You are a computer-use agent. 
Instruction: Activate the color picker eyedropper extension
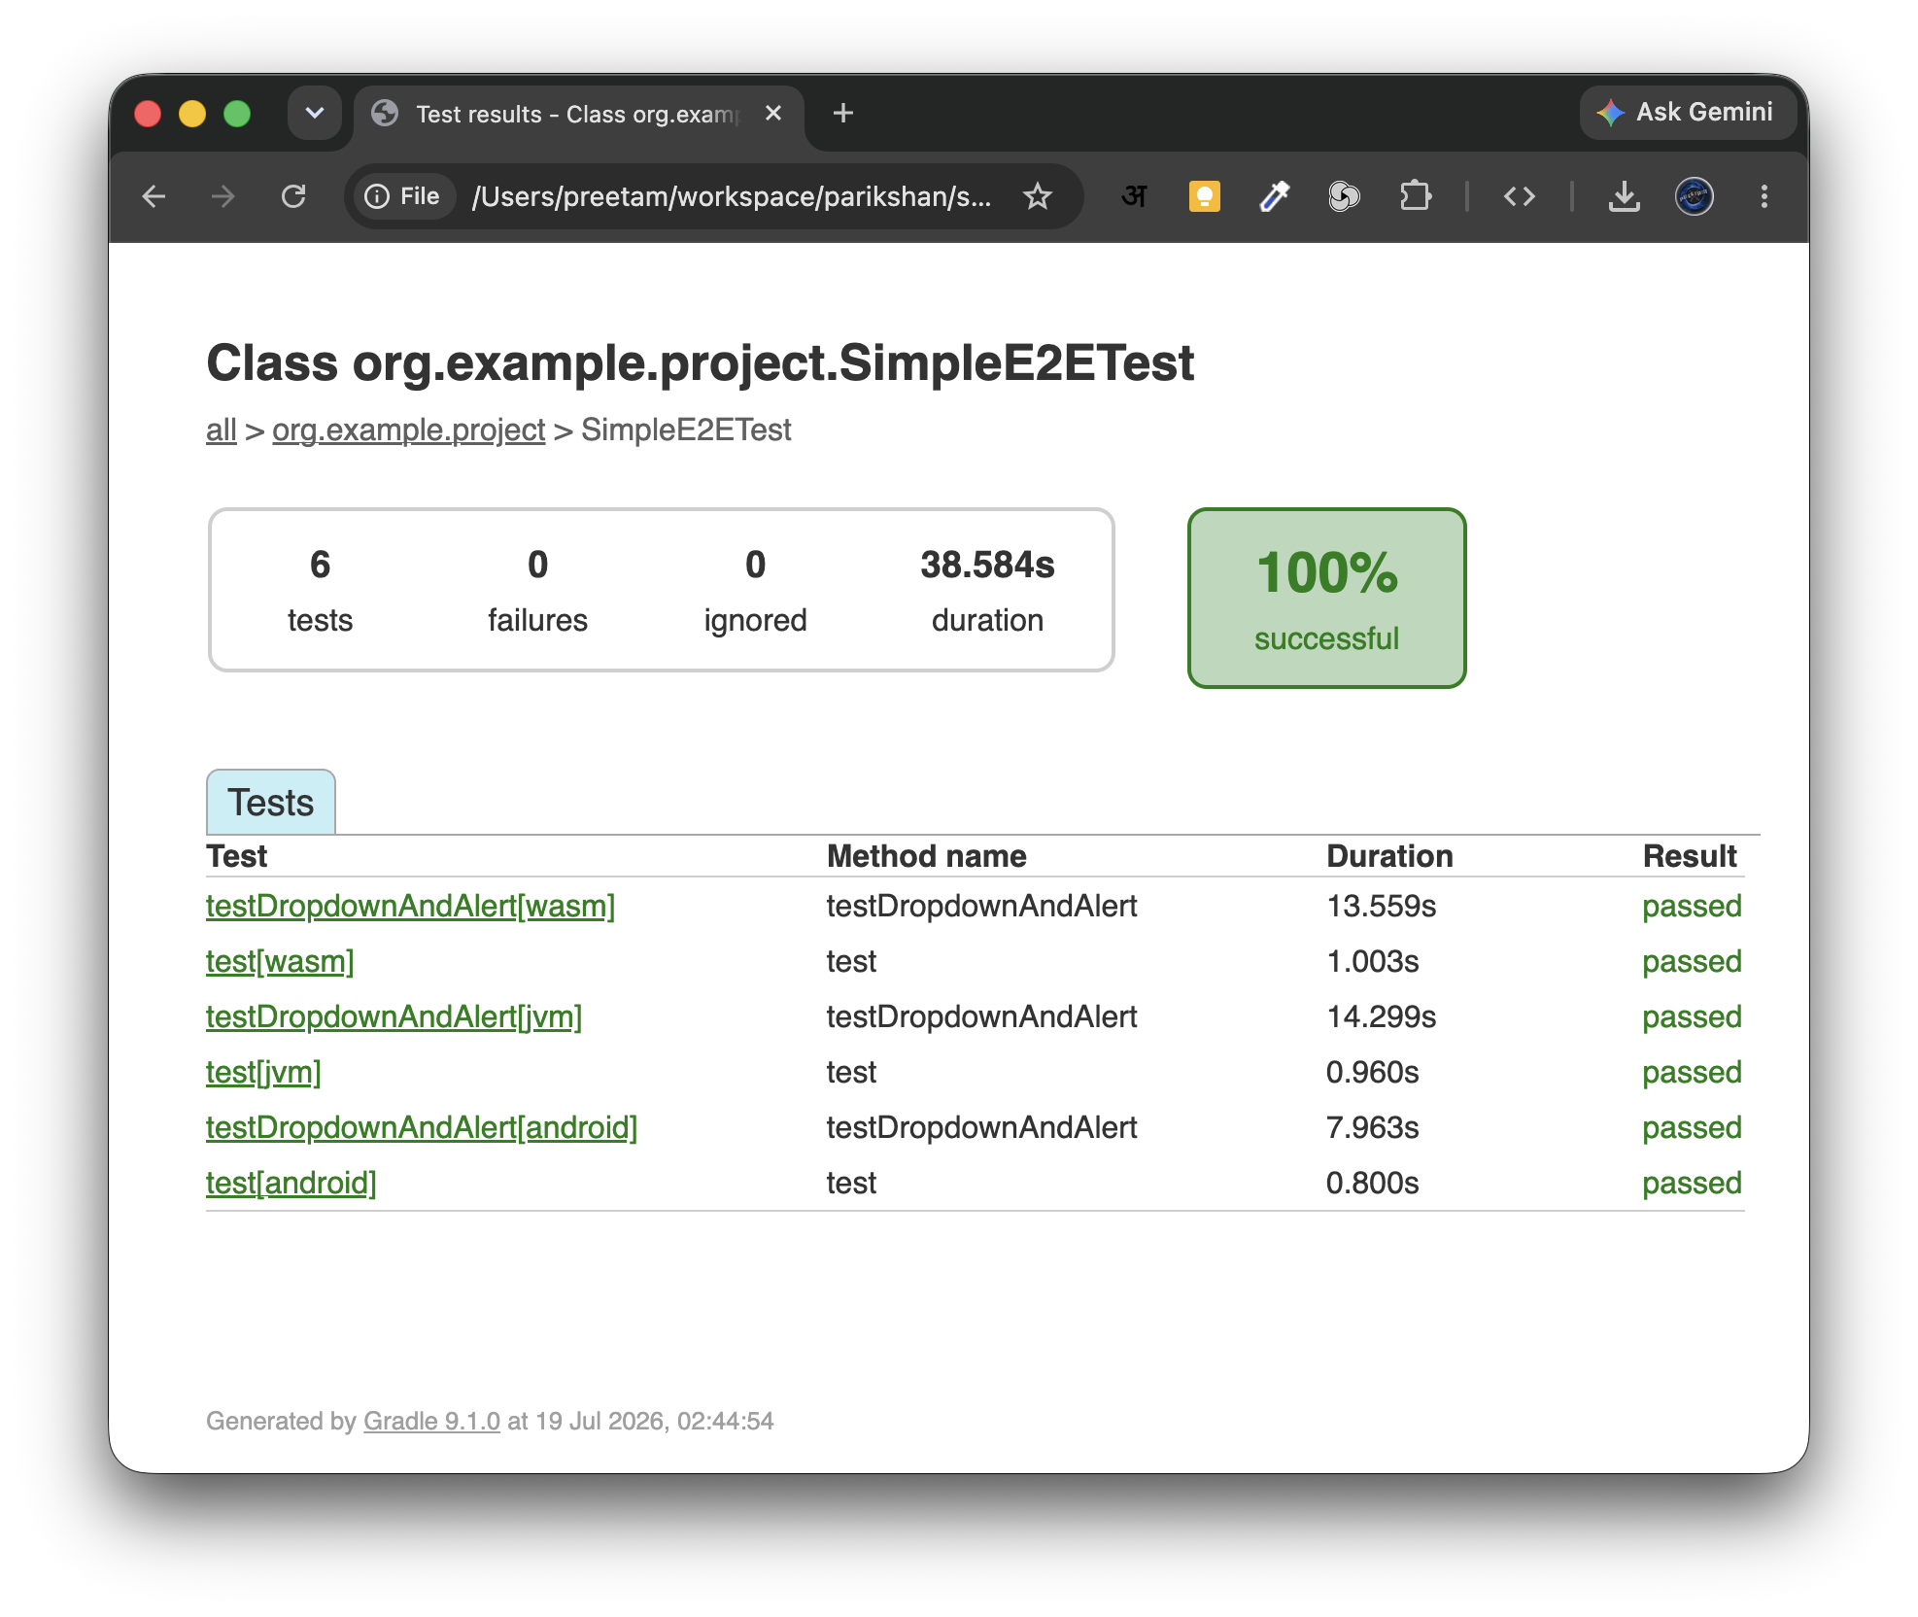tap(1275, 197)
